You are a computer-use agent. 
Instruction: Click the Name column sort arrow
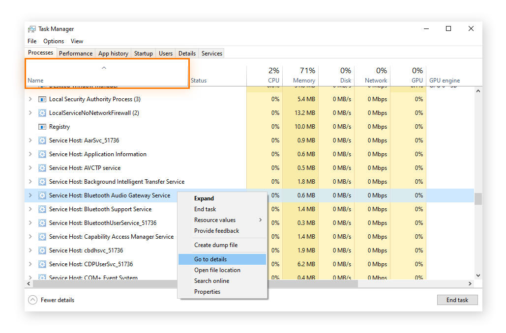pos(104,67)
